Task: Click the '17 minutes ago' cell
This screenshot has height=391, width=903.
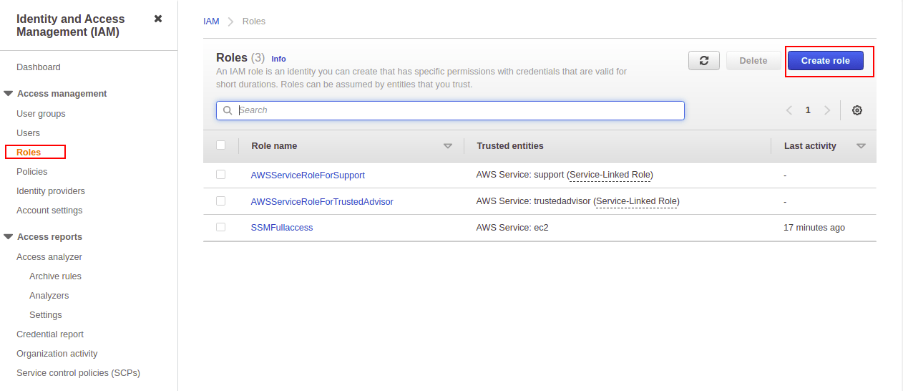Action: [x=814, y=228]
